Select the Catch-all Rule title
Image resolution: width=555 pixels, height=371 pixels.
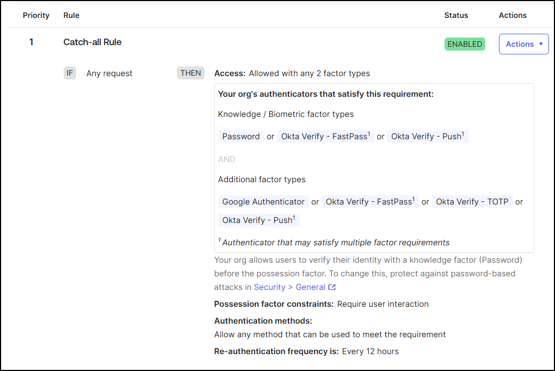click(92, 42)
